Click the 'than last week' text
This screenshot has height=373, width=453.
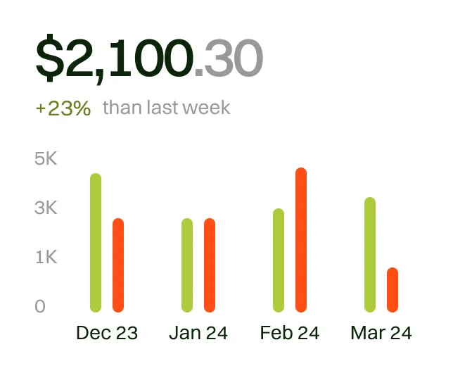[x=167, y=108]
